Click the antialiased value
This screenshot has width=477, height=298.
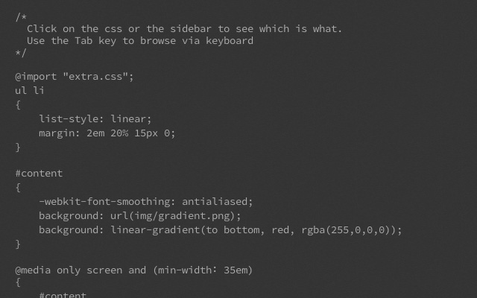(x=215, y=202)
